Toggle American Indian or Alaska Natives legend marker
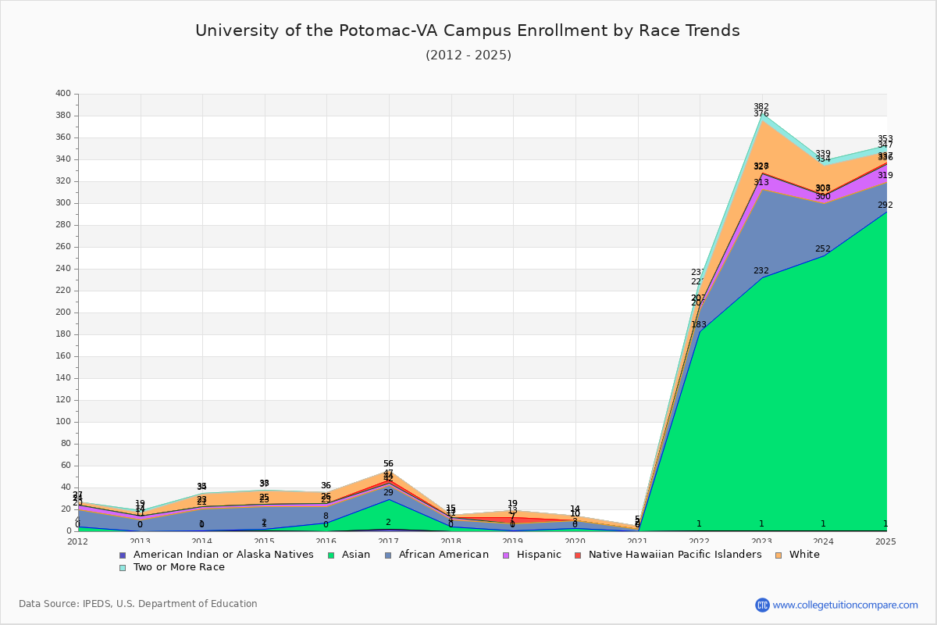This screenshot has height=625, width=937. pos(122,555)
